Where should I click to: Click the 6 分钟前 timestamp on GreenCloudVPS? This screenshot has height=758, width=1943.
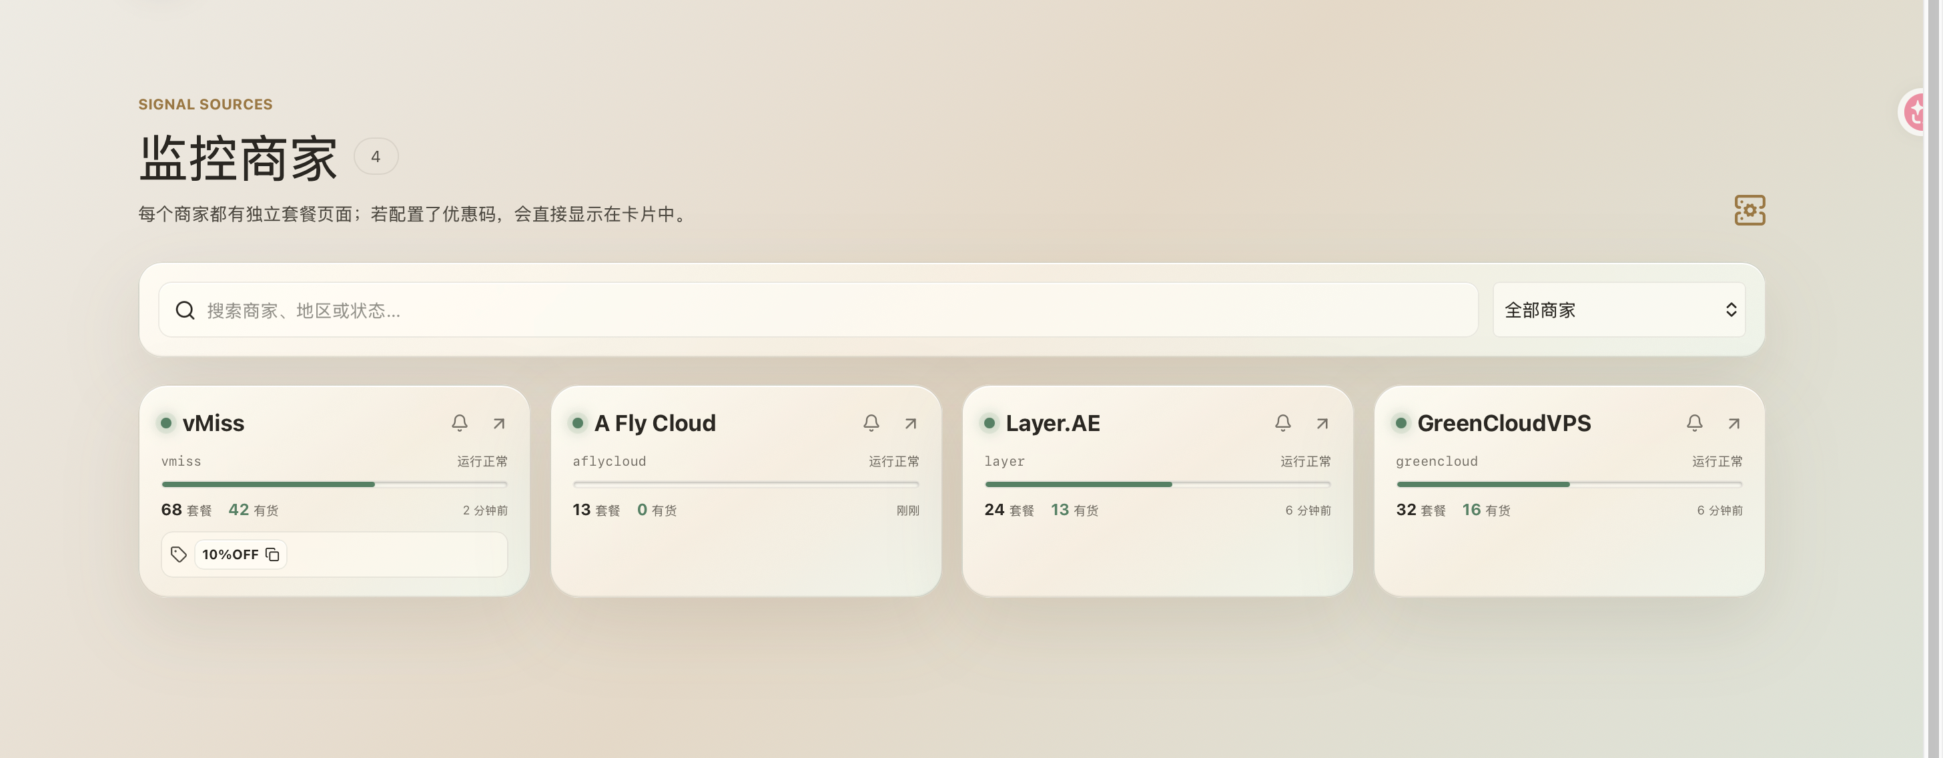1721,510
